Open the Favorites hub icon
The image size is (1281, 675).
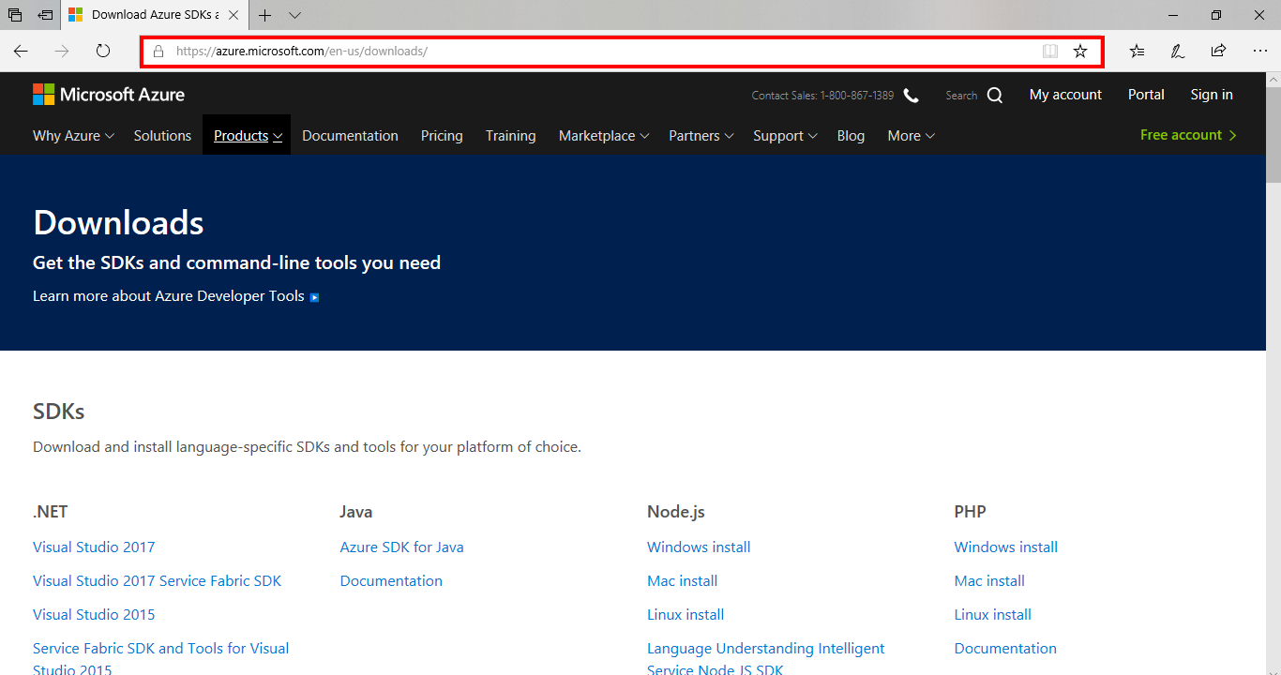click(x=1137, y=52)
